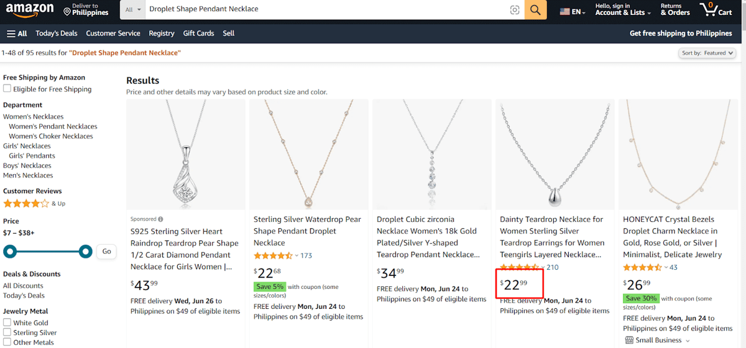746x348 pixels.
Task: Check the White Gold metal filter
Action: pyautogui.click(x=7, y=323)
